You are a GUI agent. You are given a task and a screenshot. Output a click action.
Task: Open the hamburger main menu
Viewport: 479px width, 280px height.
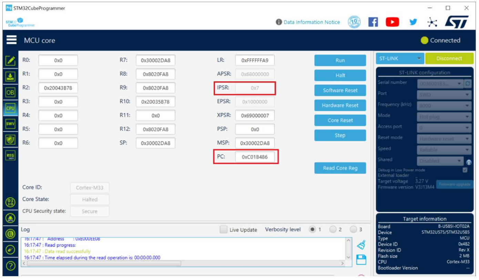[11, 40]
